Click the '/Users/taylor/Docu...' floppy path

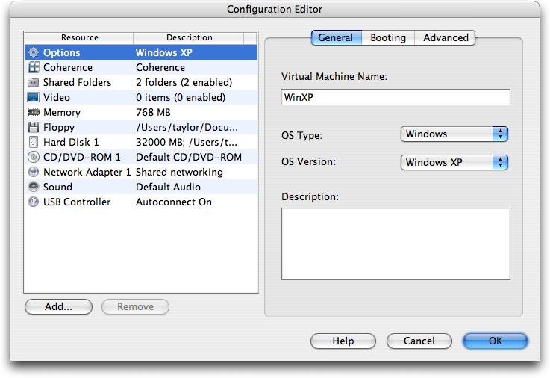click(x=187, y=128)
